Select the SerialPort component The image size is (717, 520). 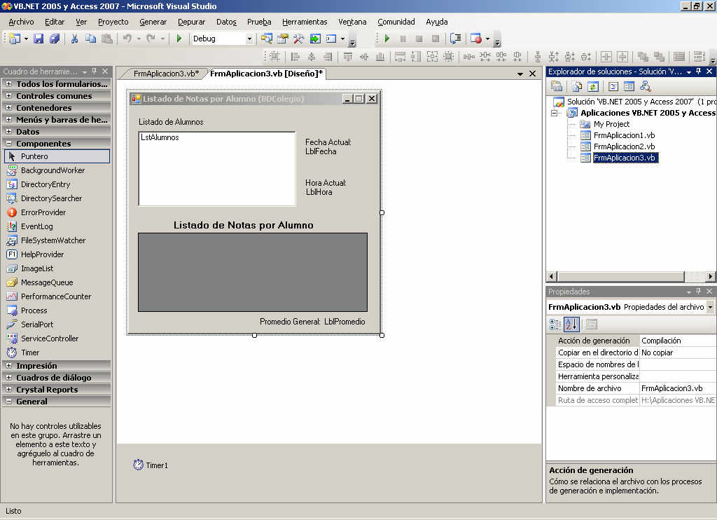(57, 324)
